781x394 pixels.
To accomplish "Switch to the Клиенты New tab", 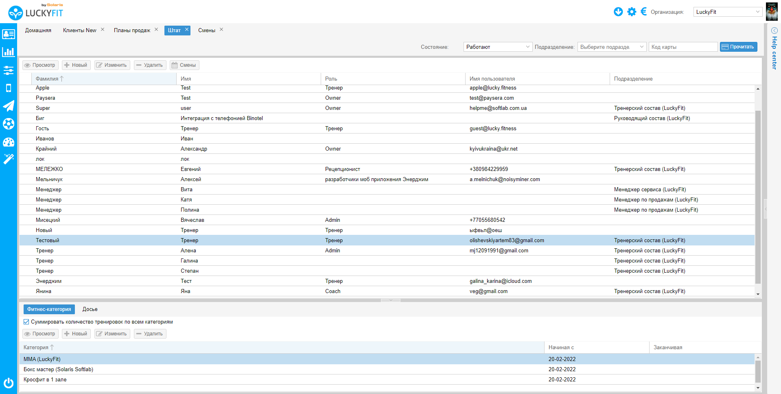I will [80, 31].
